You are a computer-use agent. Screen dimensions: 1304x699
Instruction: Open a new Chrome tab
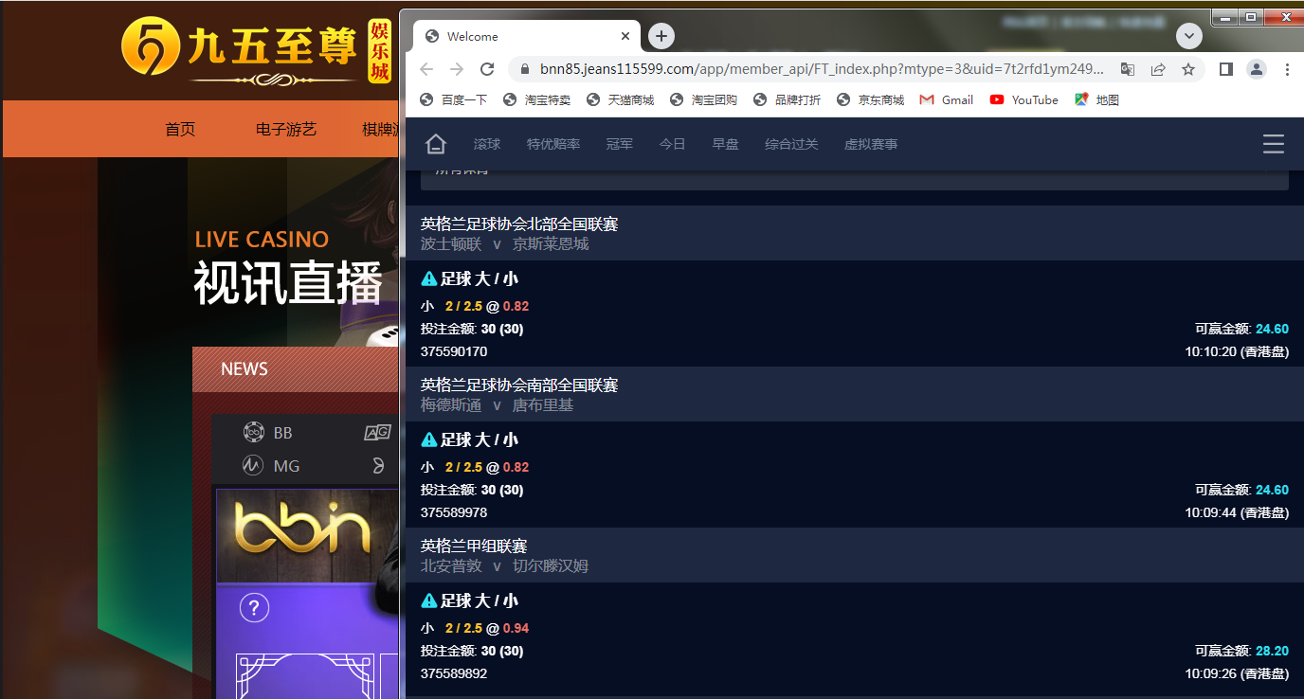(x=661, y=36)
